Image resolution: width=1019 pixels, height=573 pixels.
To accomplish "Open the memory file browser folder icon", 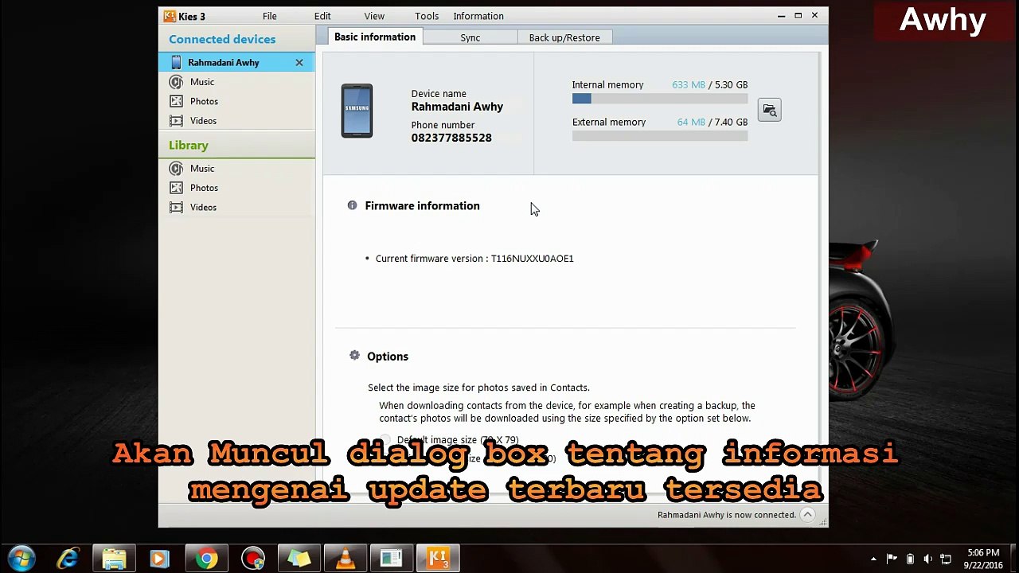I will (x=769, y=110).
